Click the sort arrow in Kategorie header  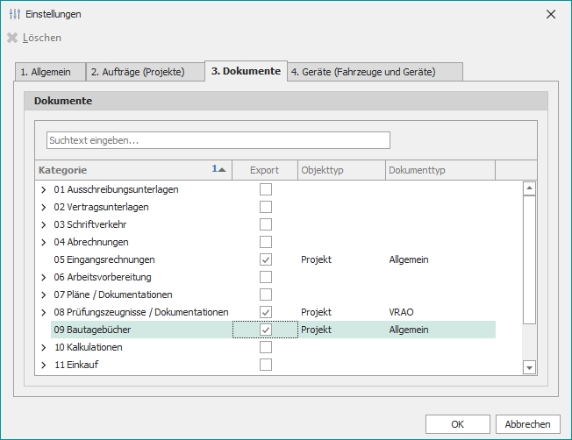coord(221,169)
